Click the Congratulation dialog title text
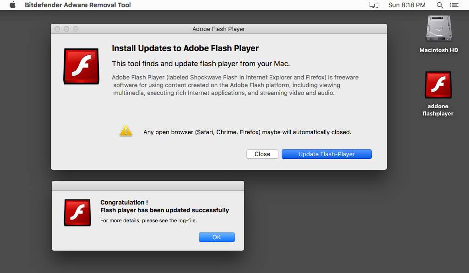This screenshot has width=469, height=273. pyautogui.click(x=123, y=202)
